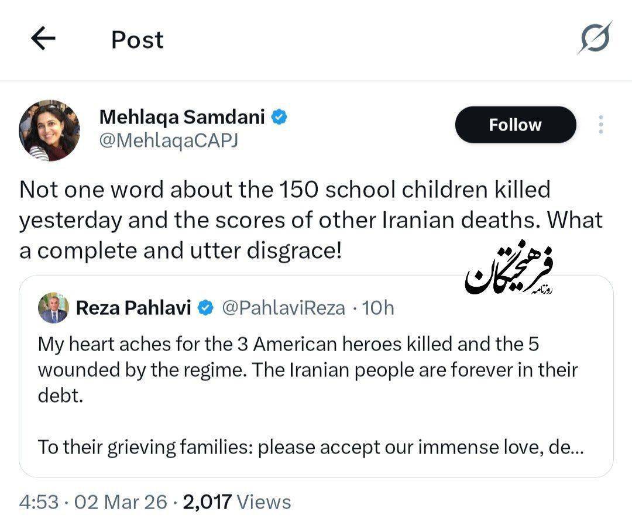Click Reza Pahlavi's verified badge
The image size is (632, 529).
(205, 308)
